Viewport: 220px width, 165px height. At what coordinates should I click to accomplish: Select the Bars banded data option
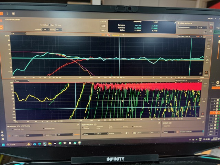click(x=49, y=25)
